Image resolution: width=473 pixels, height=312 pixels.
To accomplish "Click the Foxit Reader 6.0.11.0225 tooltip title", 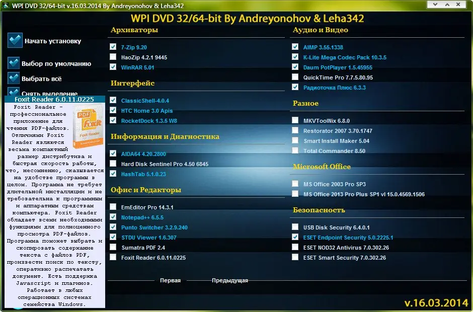I will [x=54, y=99].
